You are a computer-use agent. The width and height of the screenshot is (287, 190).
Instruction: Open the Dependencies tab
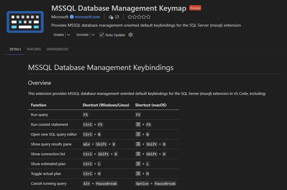(58, 49)
